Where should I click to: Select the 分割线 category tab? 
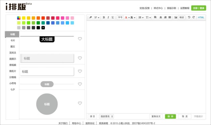coord(12,77)
